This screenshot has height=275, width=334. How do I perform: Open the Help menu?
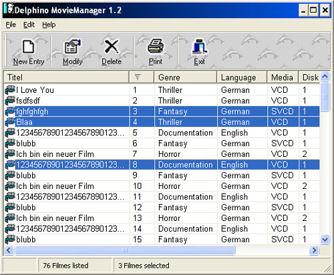tap(49, 25)
